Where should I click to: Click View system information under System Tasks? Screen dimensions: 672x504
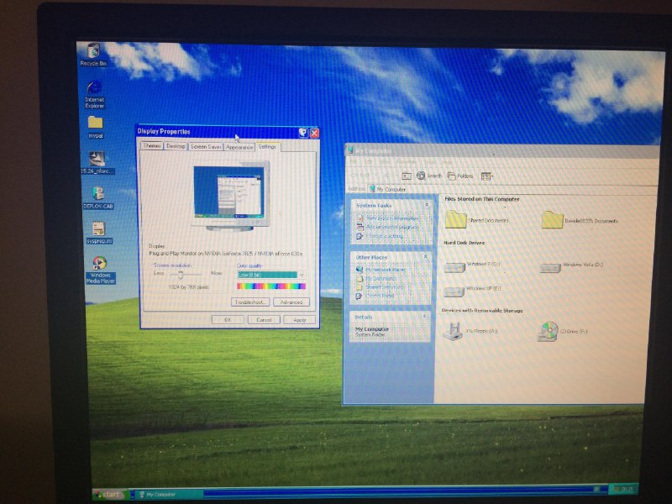[x=387, y=218]
